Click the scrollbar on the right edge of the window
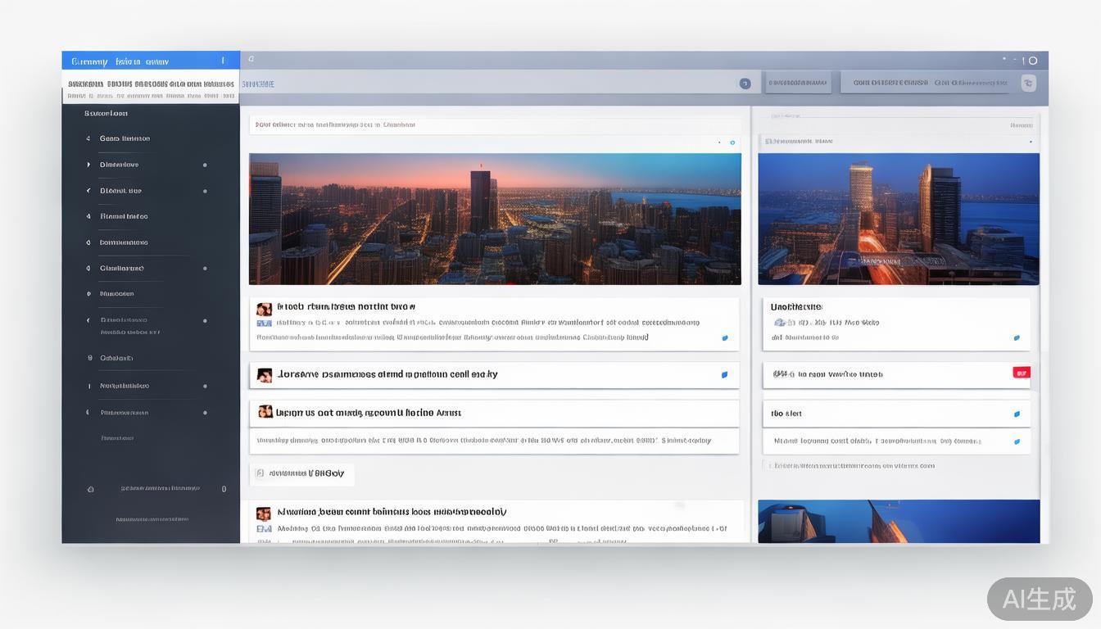This screenshot has height=629, width=1101. point(1044,328)
